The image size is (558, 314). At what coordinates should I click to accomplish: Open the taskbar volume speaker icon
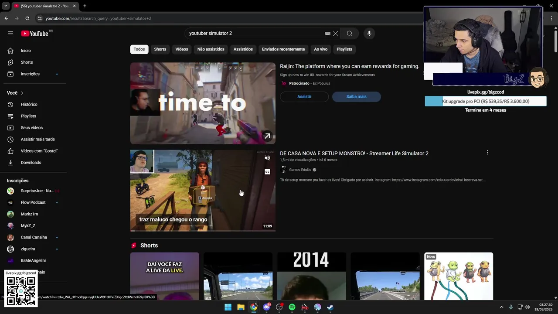pos(527,307)
